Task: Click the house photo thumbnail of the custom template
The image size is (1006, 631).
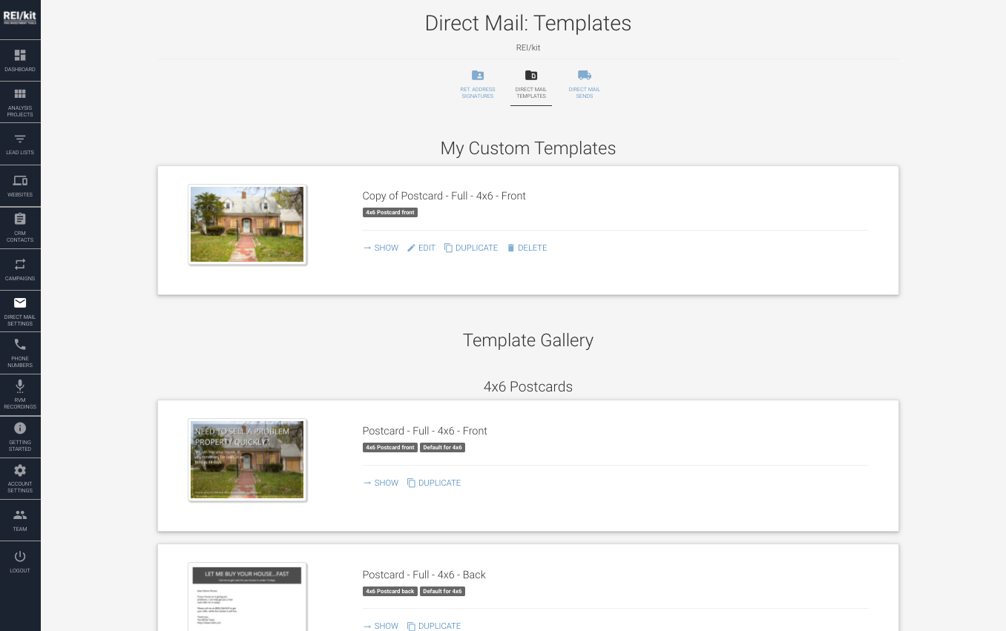Action: click(x=247, y=225)
